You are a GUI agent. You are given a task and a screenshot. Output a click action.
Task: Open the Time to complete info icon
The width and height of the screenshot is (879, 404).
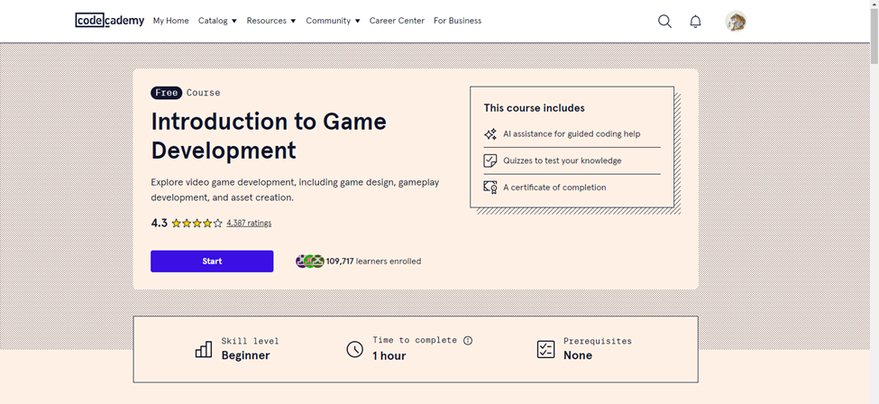pos(468,341)
